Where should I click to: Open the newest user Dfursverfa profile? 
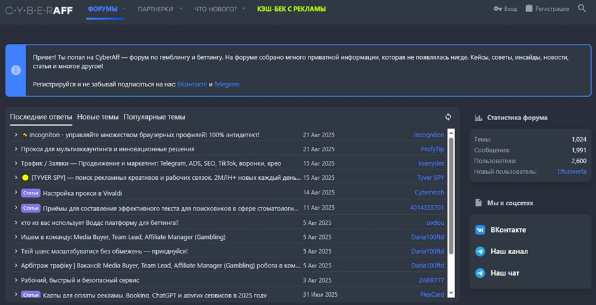click(572, 172)
